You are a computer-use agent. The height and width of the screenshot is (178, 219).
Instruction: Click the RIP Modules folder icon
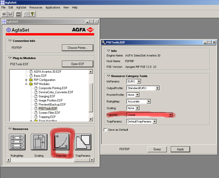pyautogui.click(x=31, y=84)
